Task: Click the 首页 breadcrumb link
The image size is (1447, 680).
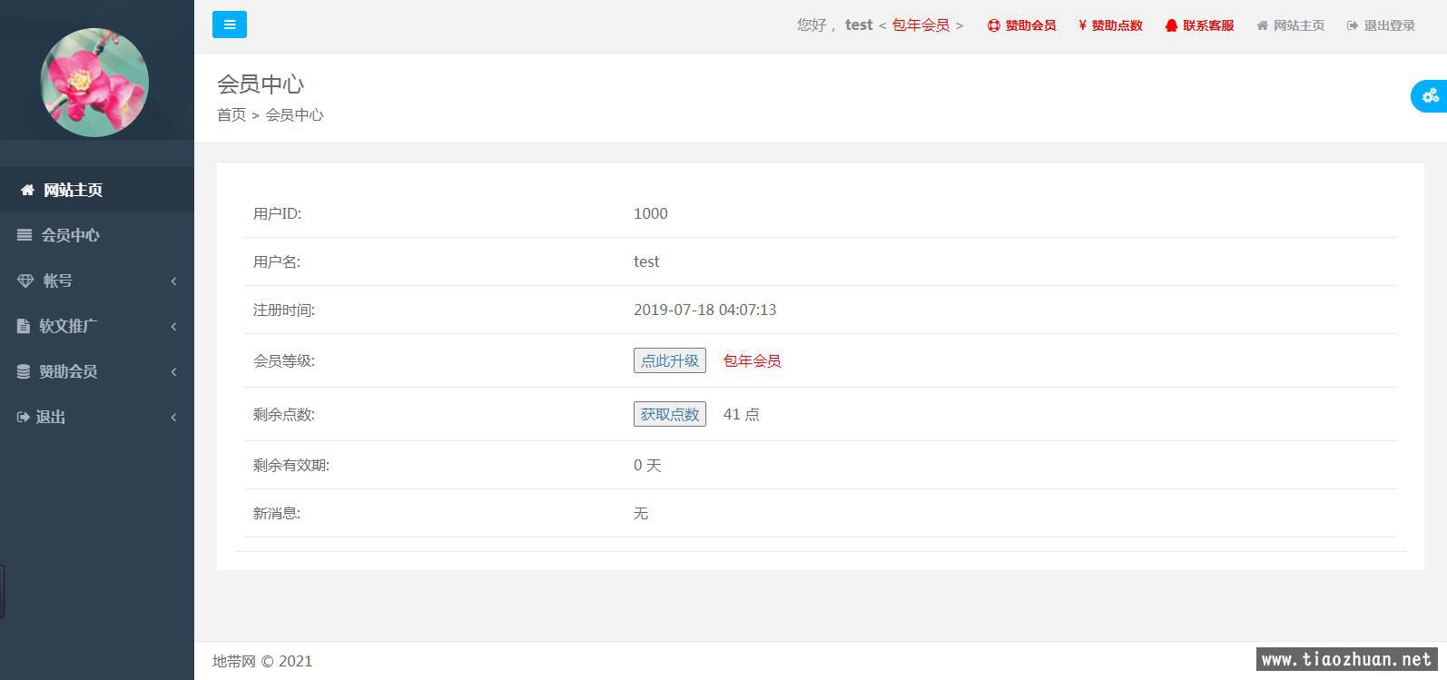Action: click(x=231, y=114)
